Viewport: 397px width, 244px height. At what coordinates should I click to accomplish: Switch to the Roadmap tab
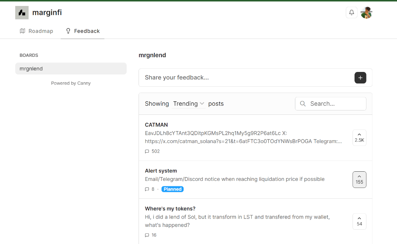(x=37, y=31)
